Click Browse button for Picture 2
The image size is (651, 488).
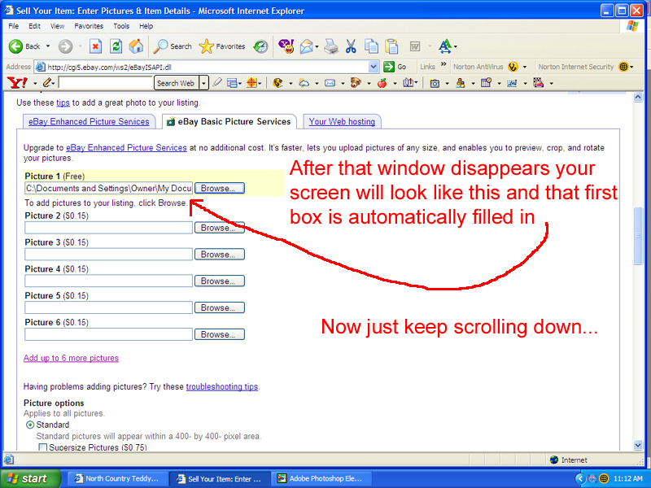pos(220,228)
